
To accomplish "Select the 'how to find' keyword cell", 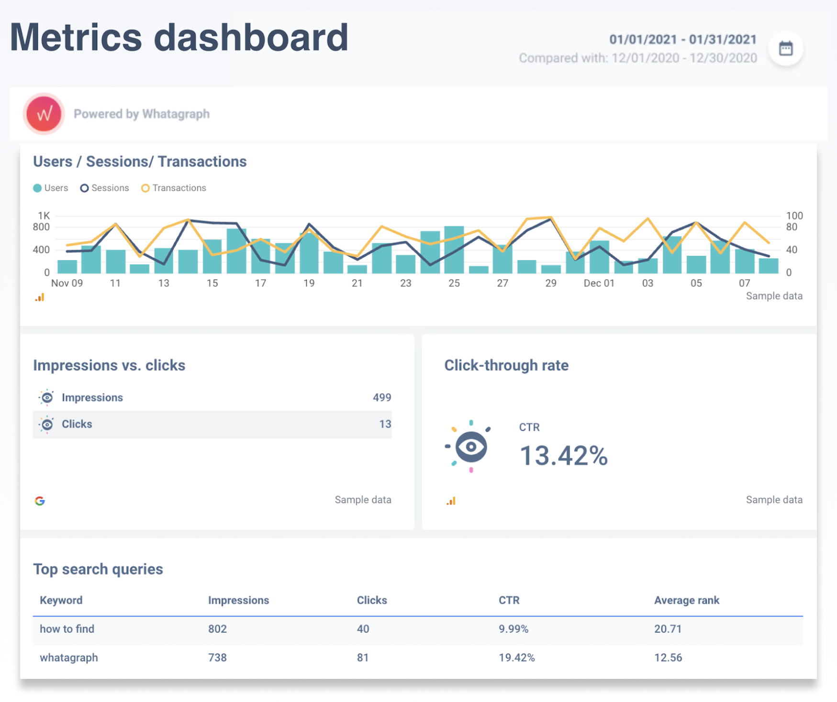I will [x=67, y=629].
